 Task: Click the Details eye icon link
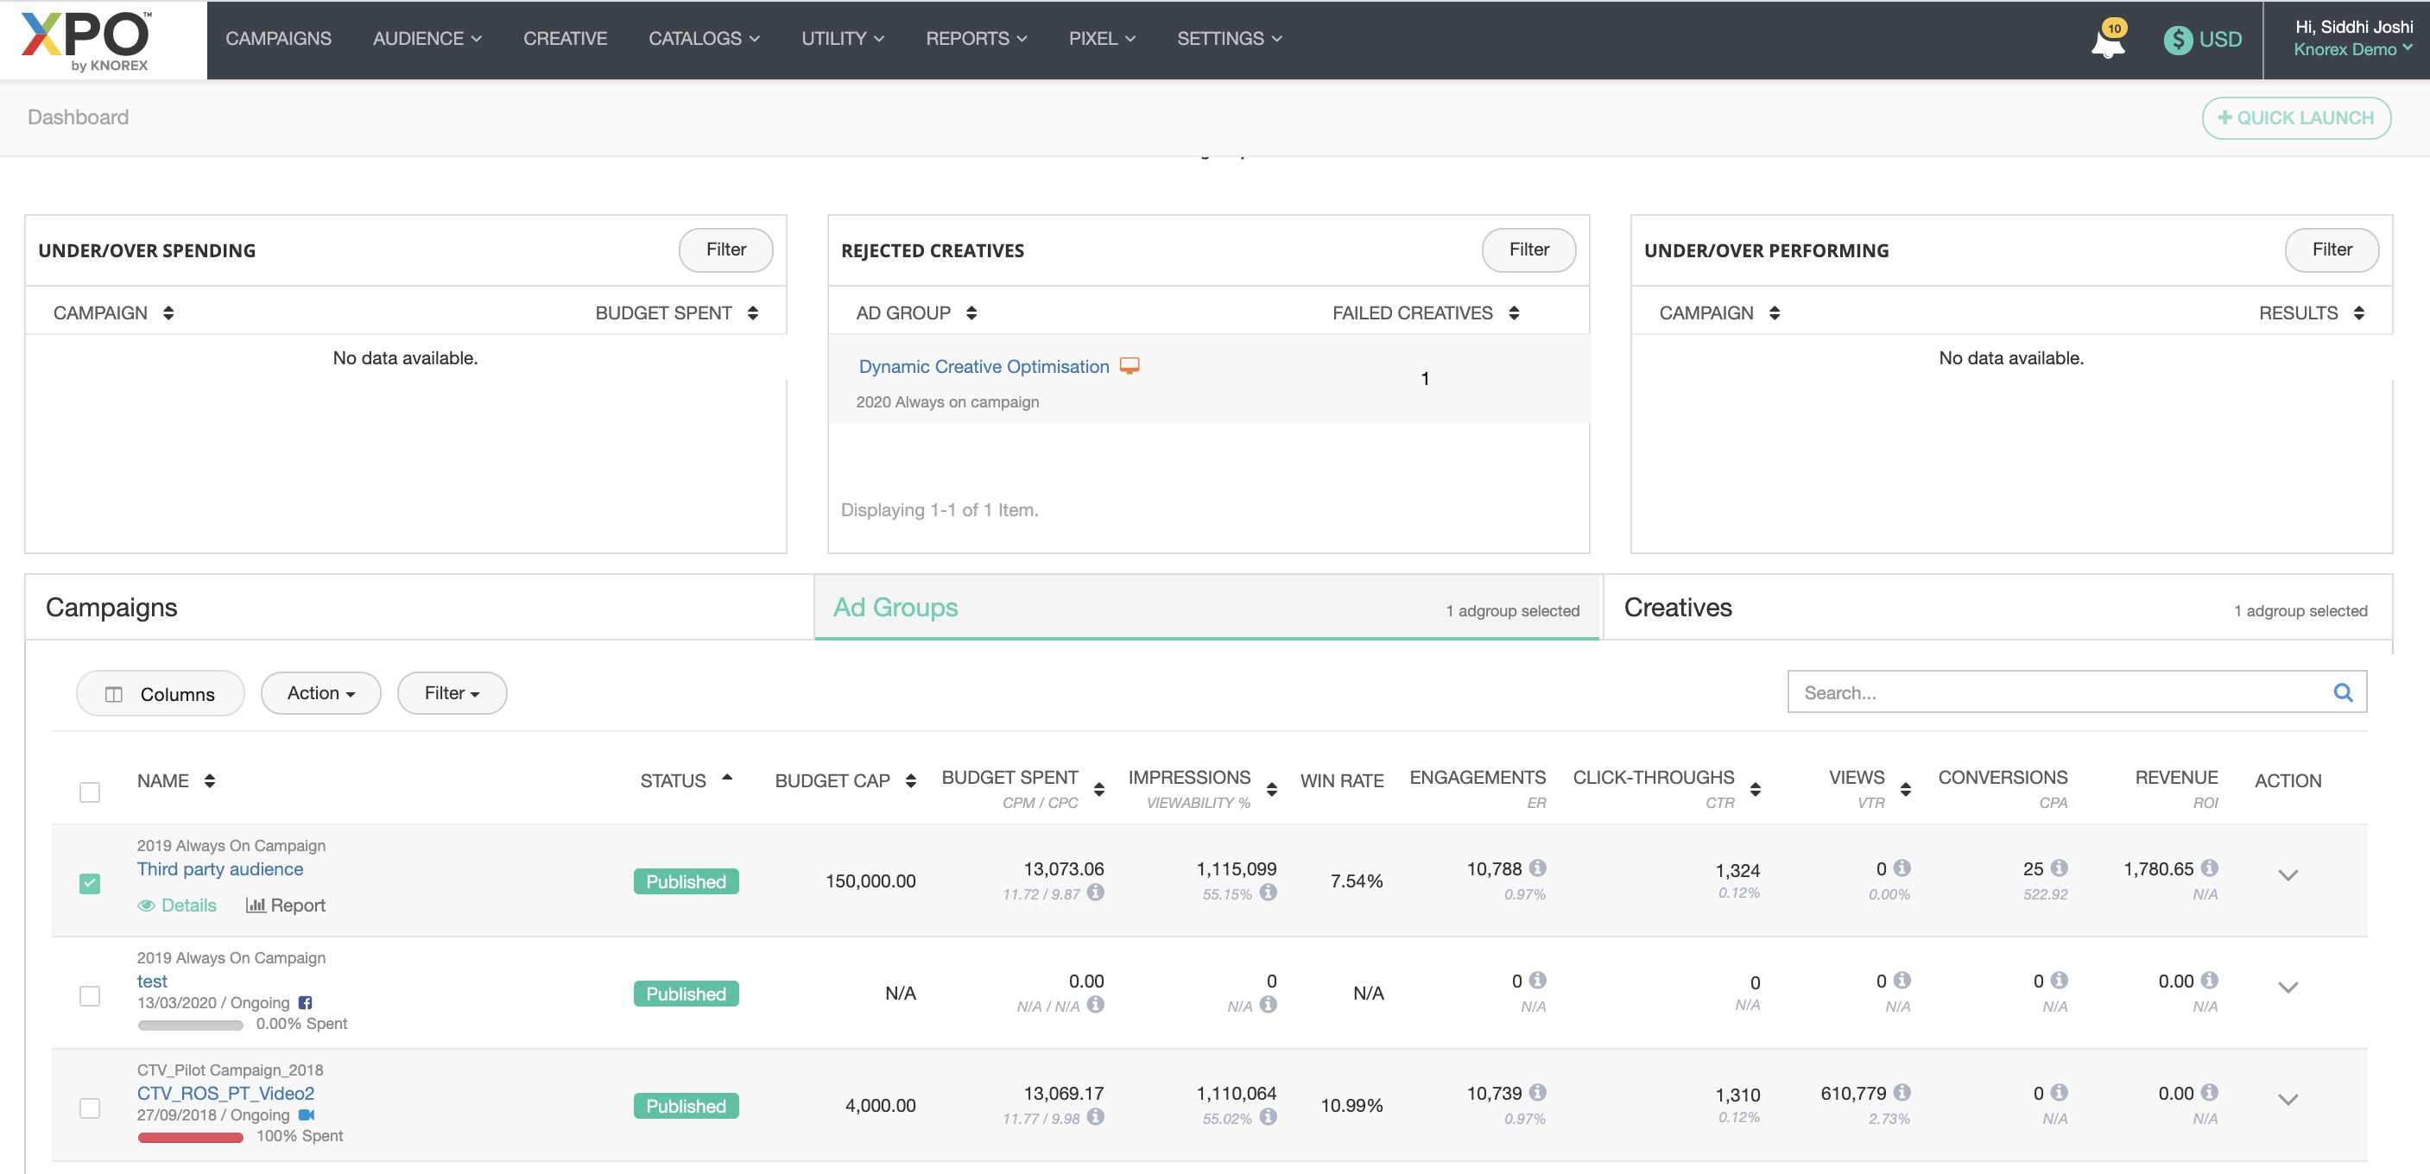click(147, 906)
